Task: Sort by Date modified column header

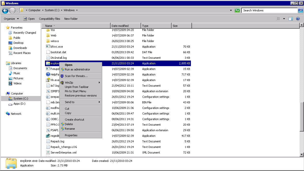Action: tap(126, 26)
